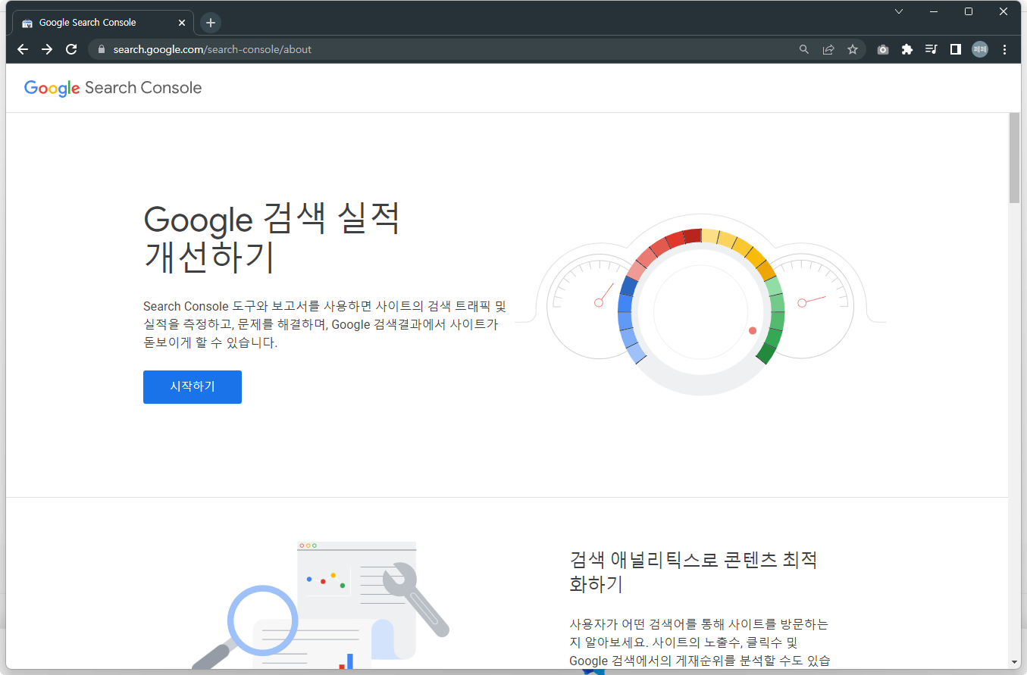Click the paragraph starting 'Search Console 도구와'

pyautogui.click(x=324, y=324)
